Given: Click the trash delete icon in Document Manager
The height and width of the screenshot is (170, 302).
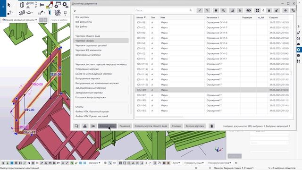Looking at the screenshot, I should tap(211, 126).
